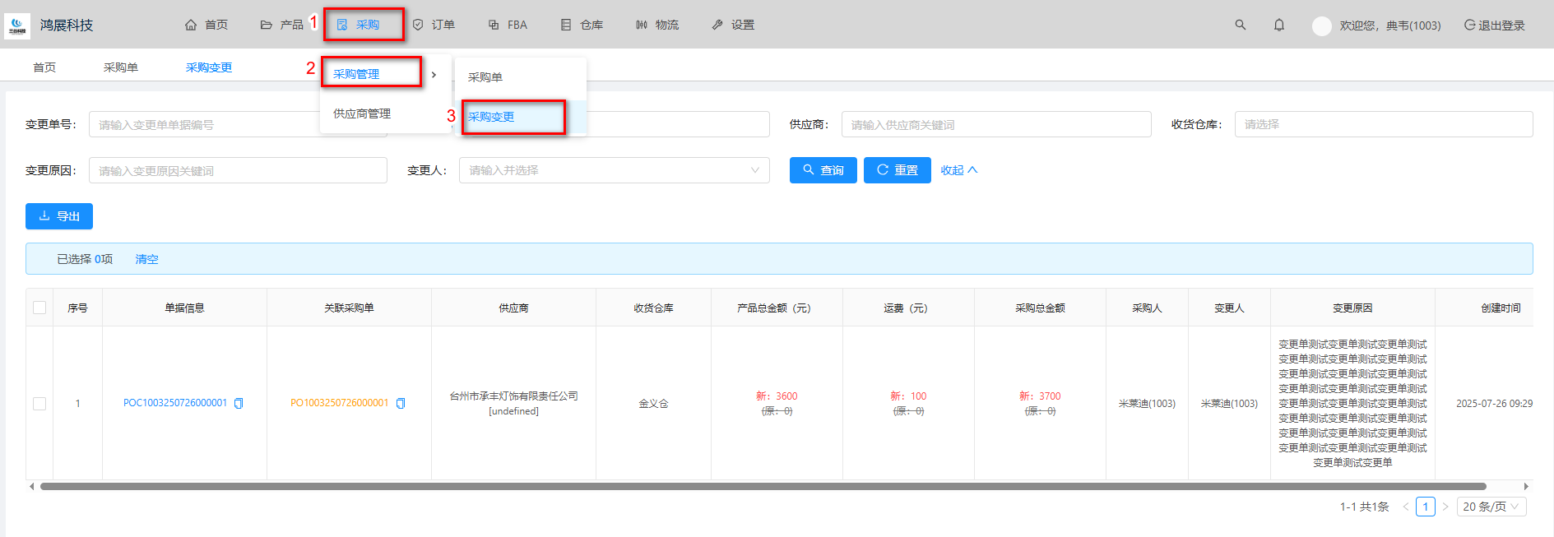
Task: Click the 变更原因 input field
Action: 238,170
